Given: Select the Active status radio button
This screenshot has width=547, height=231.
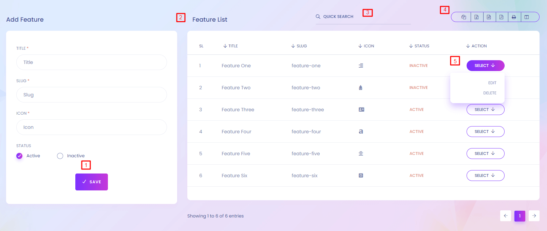Looking at the screenshot, I should click(20, 156).
